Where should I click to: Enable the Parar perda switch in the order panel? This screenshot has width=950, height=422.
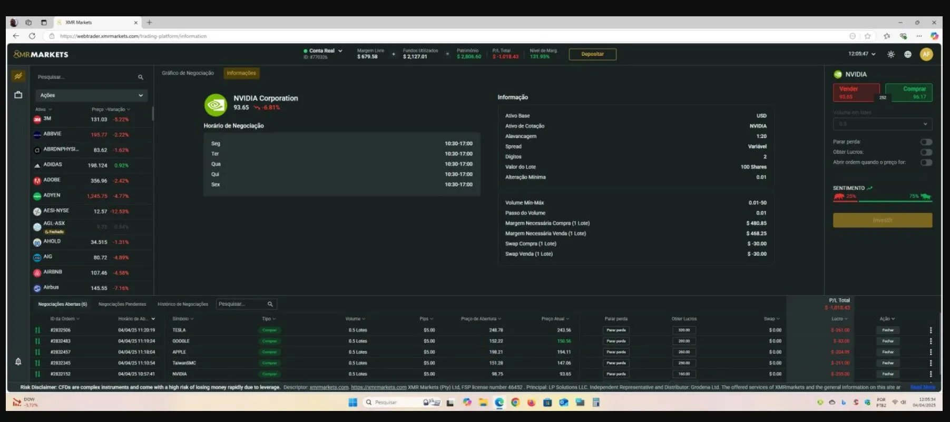(x=926, y=142)
